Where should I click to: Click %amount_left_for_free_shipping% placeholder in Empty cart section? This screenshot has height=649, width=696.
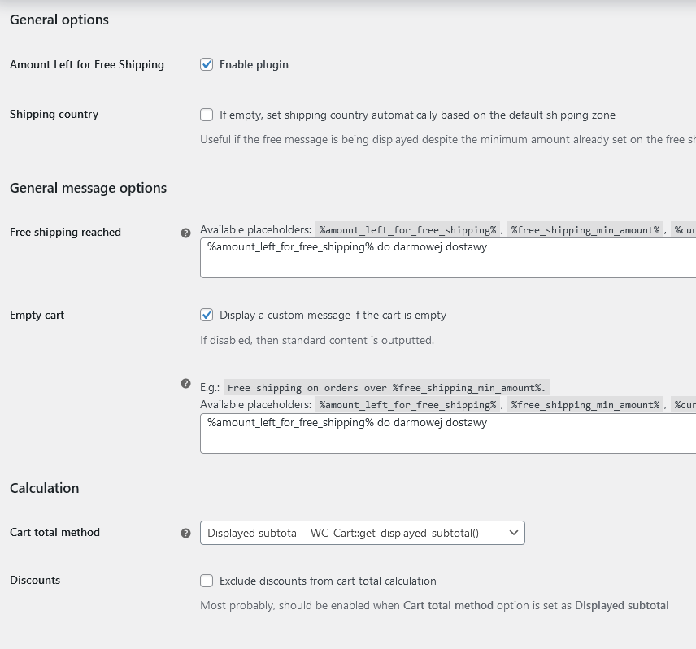click(x=407, y=405)
